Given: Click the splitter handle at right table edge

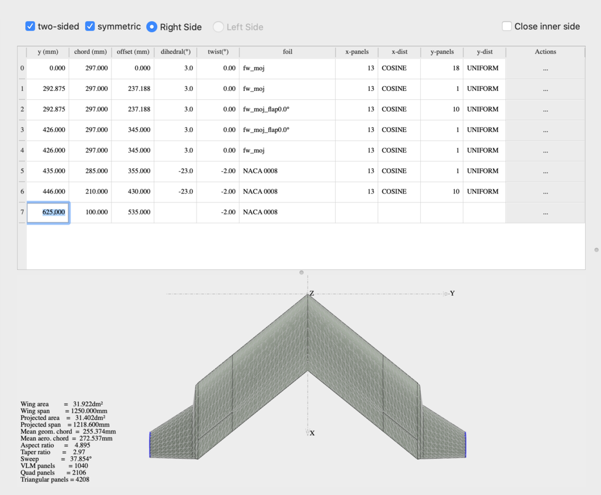Looking at the screenshot, I should 596,250.
